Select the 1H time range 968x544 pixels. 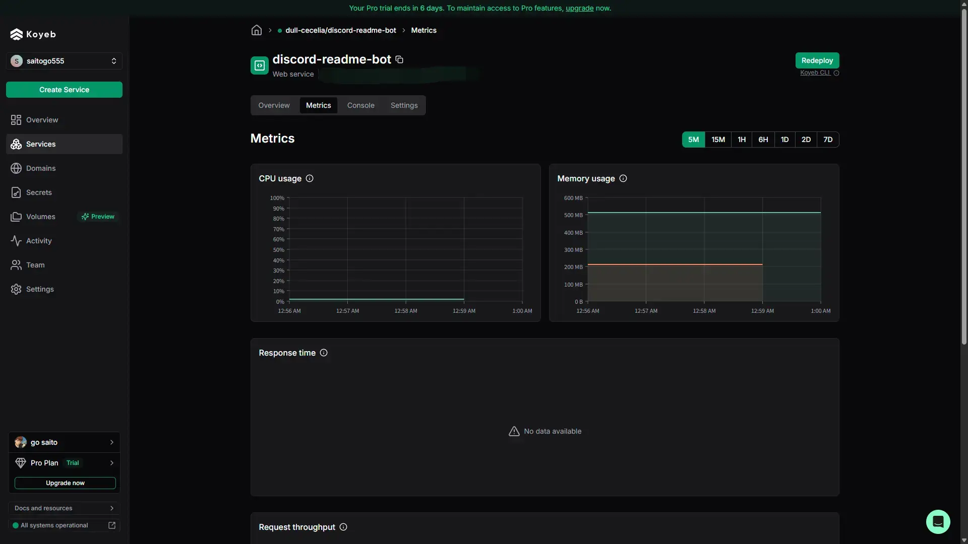pos(742,140)
